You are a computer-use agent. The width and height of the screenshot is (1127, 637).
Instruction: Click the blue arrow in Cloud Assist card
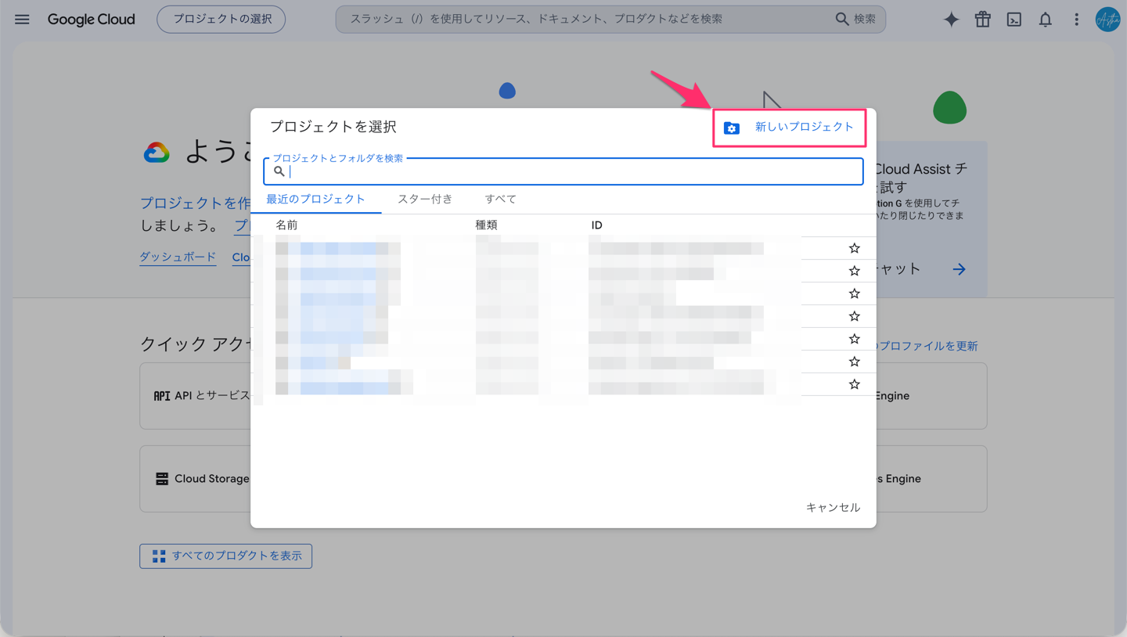[959, 269]
